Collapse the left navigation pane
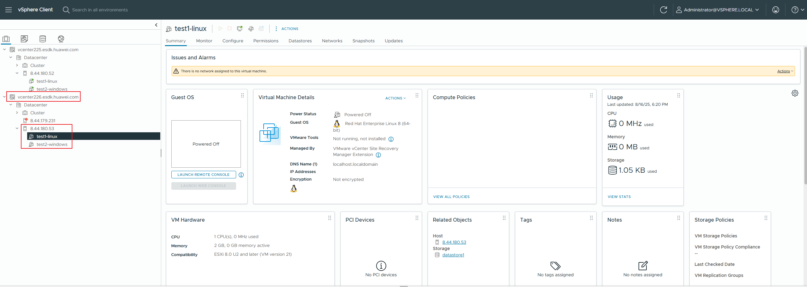 coord(156,25)
